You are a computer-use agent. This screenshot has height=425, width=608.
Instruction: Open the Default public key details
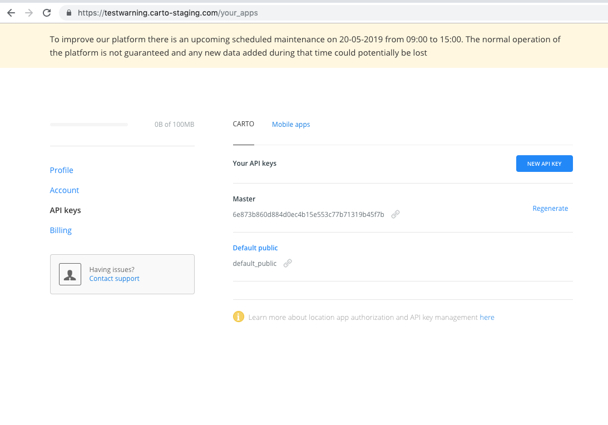(255, 248)
